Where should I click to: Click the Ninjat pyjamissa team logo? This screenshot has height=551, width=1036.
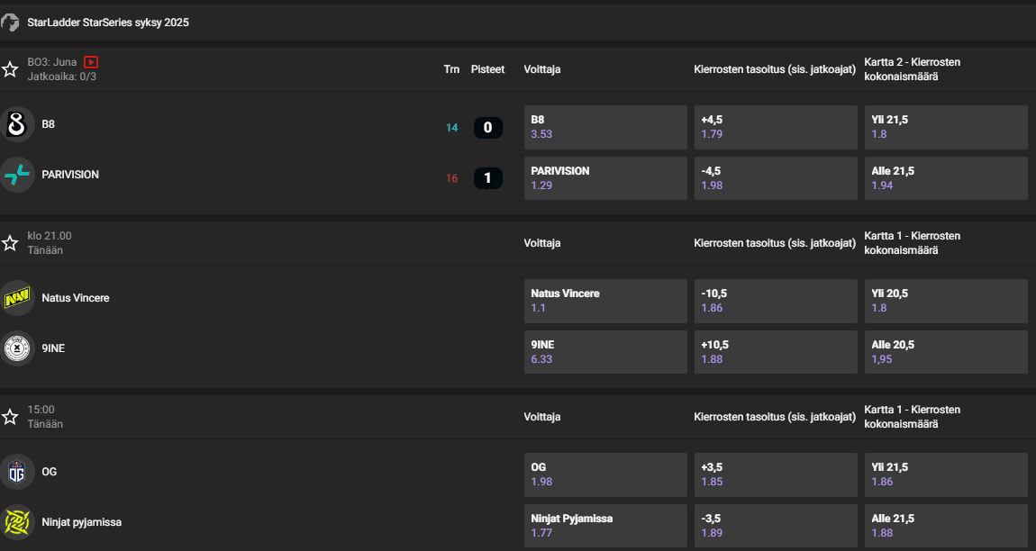17,522
